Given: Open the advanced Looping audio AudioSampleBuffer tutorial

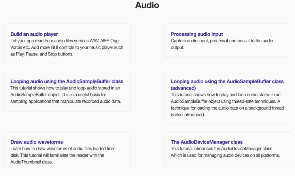Looking at the screenshot, I should [x=227, y=81].
